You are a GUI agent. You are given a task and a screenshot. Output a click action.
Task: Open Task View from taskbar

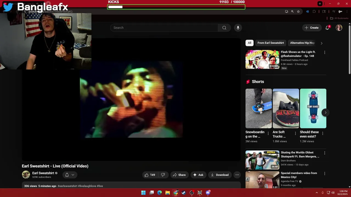click(152, 193)
